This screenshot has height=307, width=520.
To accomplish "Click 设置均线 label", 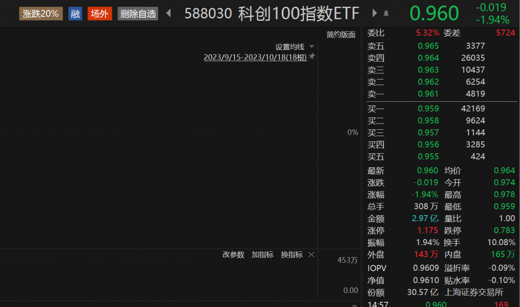I will pos(290,47).
